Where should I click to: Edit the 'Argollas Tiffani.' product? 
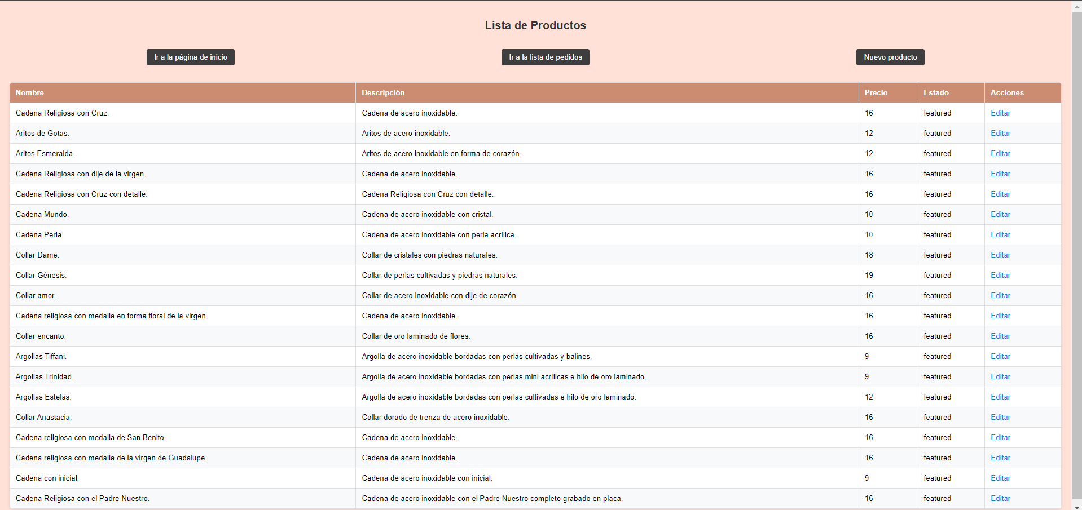[1000, 356]
